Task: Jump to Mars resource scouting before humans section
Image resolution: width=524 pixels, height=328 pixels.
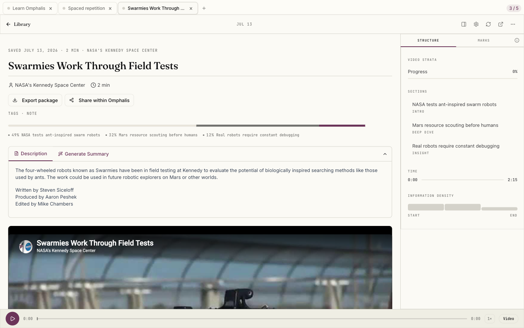Action: pyautogui.click(x=455, y=128)
